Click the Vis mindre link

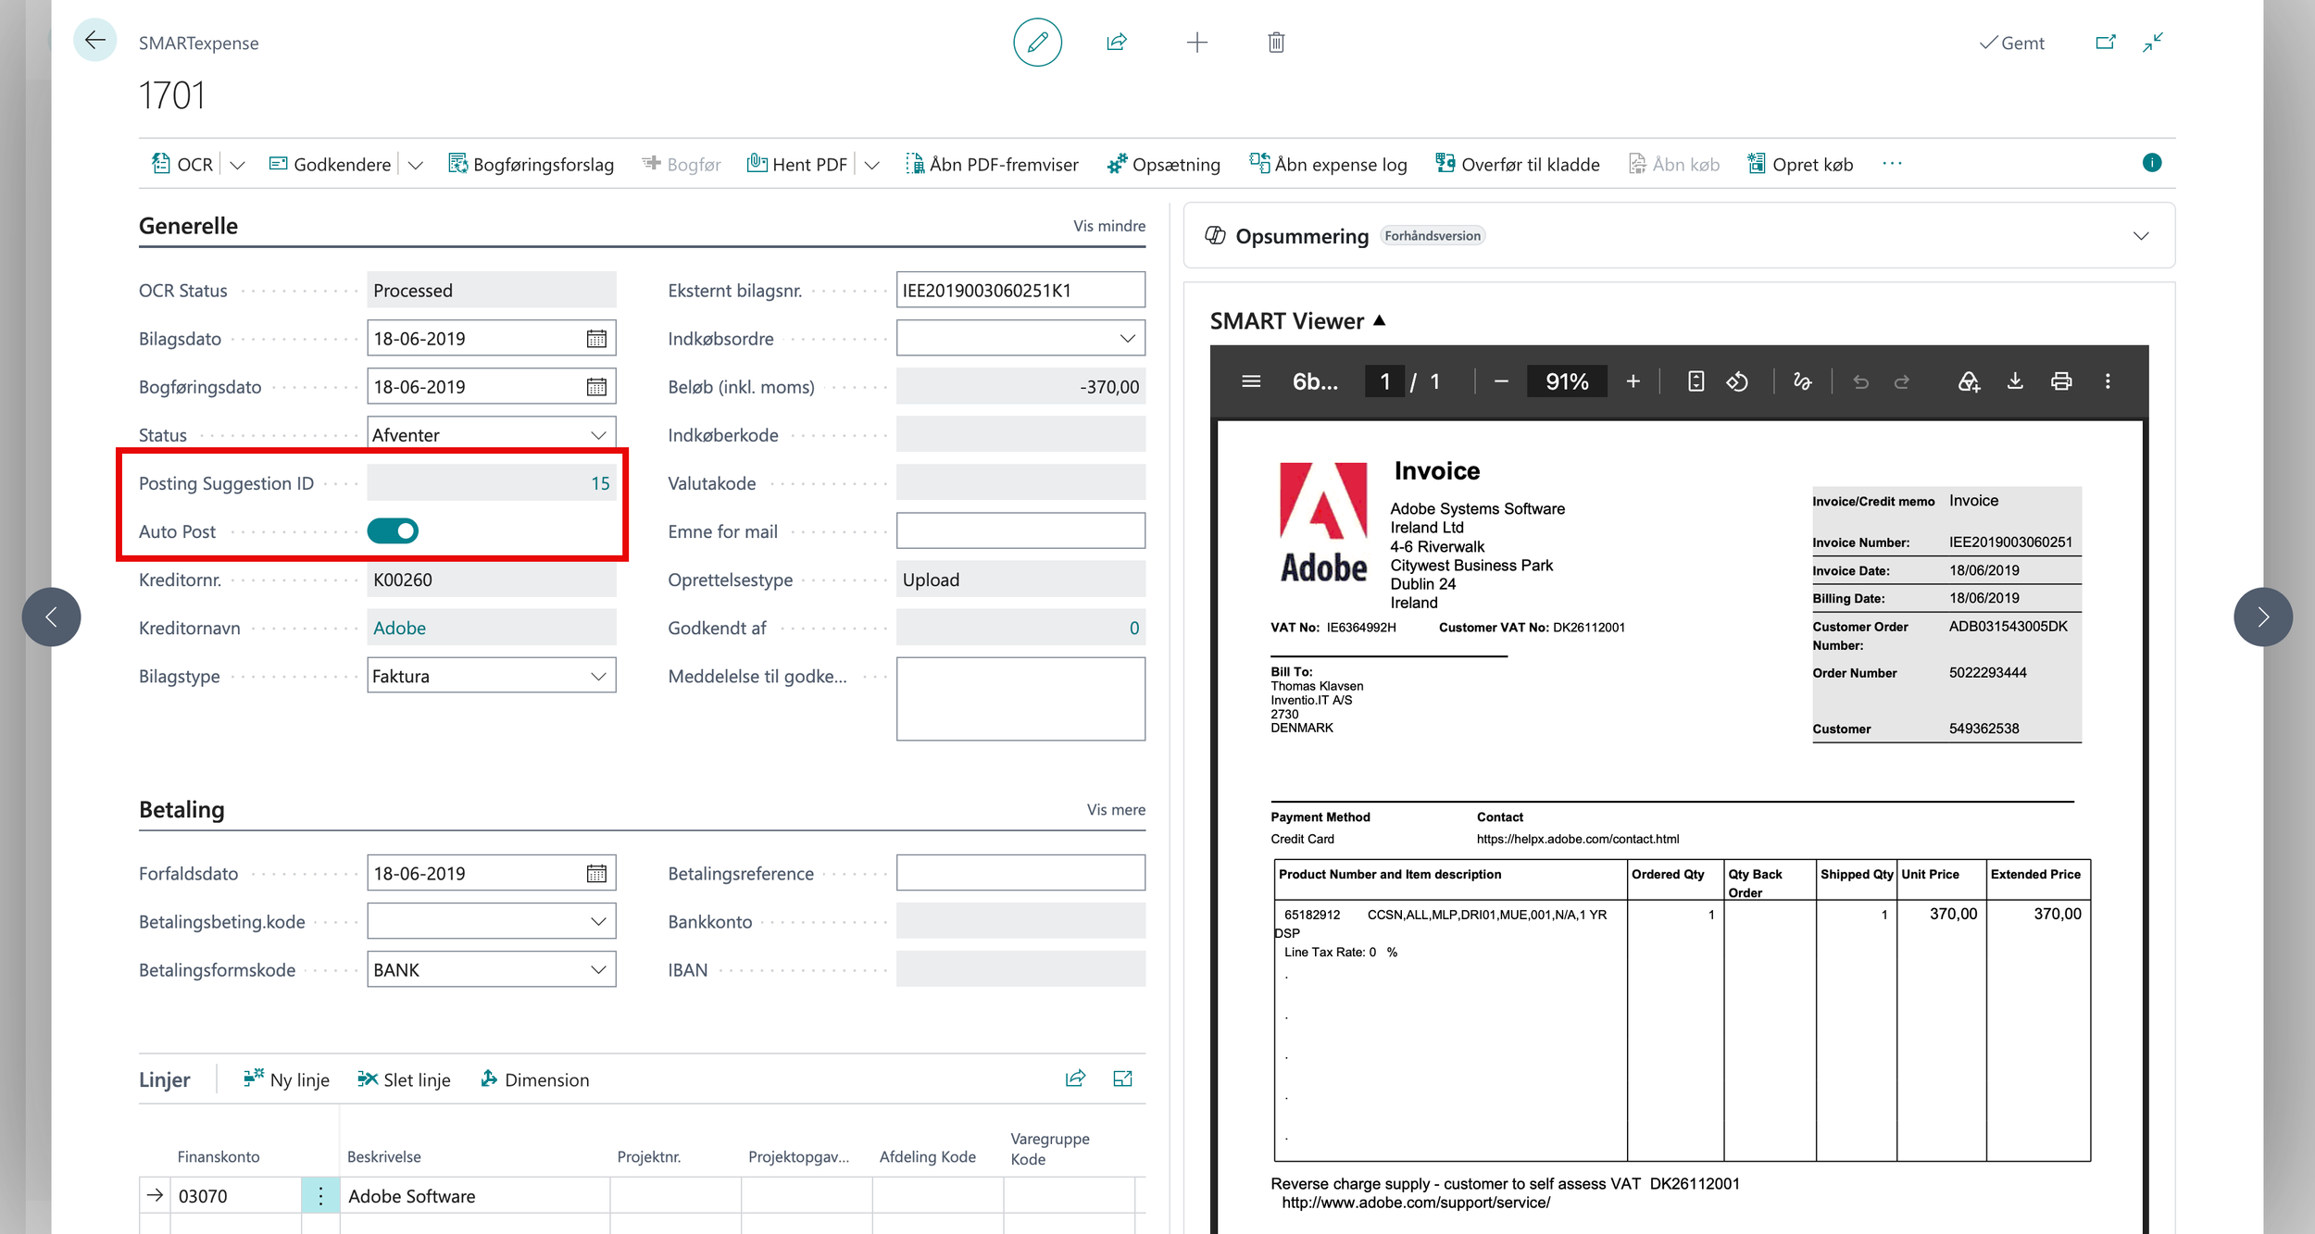pos(1109,226)
